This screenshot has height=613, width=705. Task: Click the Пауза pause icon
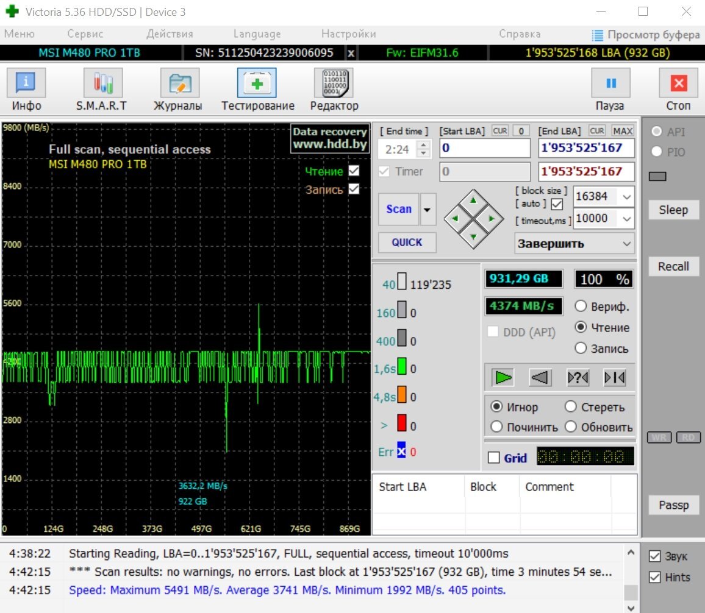coord(610,83)
